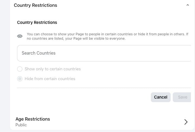This screenshot has width=195, height=132.
Task: Open the Age Restrictions row title
Action: pyautogui.click(x=33, y=119)
